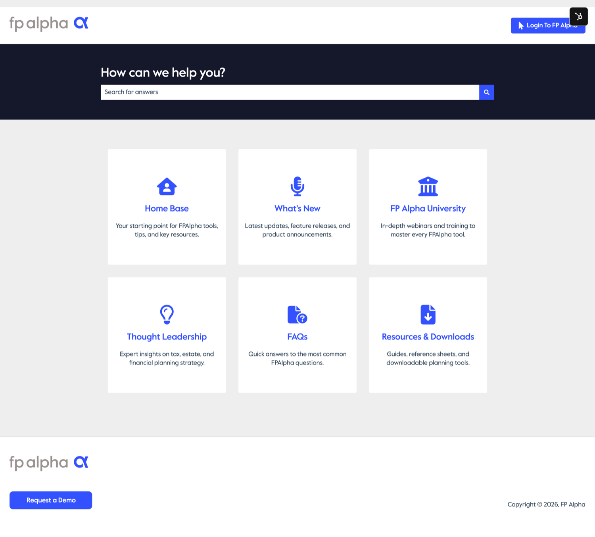The image size is (595, 537).
Task: Focus the Search for answers field
Action: 290,92
